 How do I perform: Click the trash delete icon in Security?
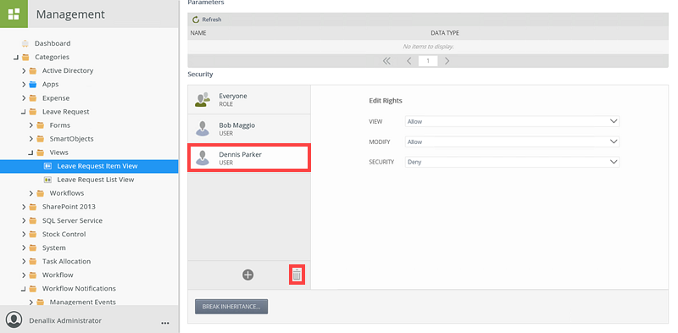click(297, 275)
